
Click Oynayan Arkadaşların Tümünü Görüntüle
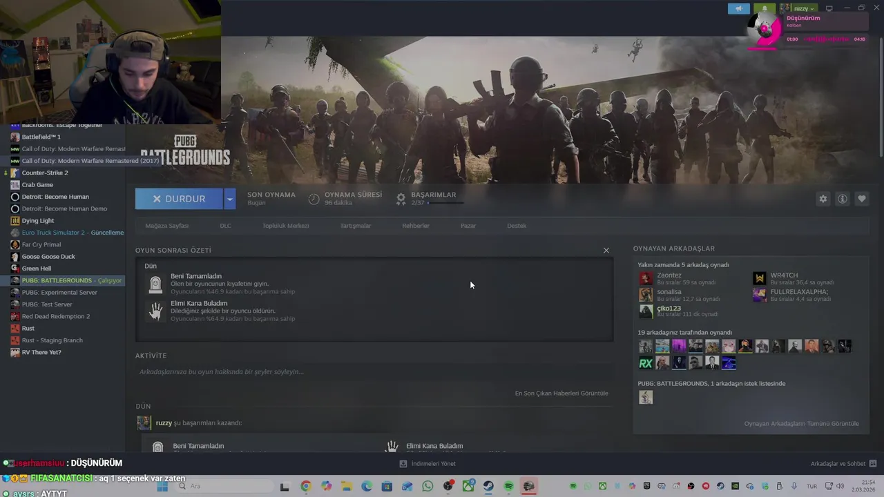pyautogui.click(x=801, y=424)
